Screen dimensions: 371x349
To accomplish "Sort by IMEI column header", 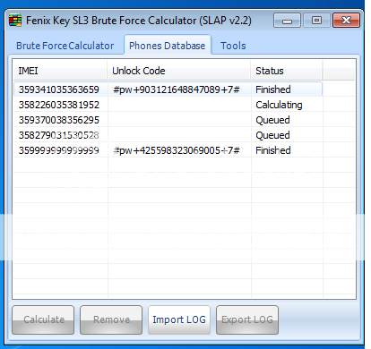I will [x=60, y=71].
